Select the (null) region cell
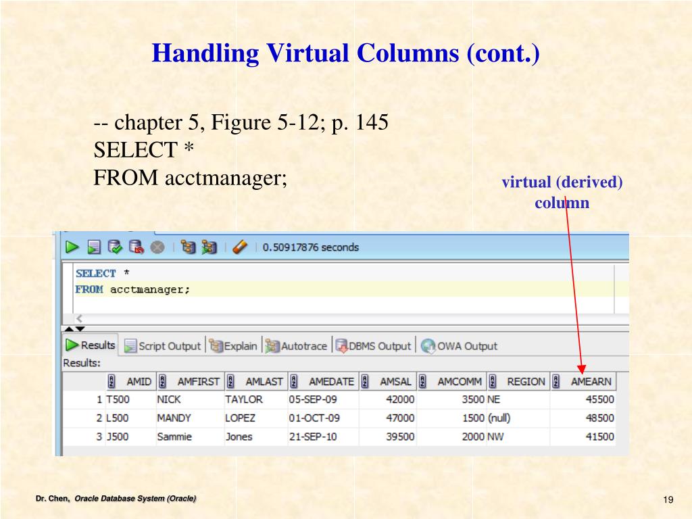This screenshot has width=692, height=519. [x=518, y=418]
